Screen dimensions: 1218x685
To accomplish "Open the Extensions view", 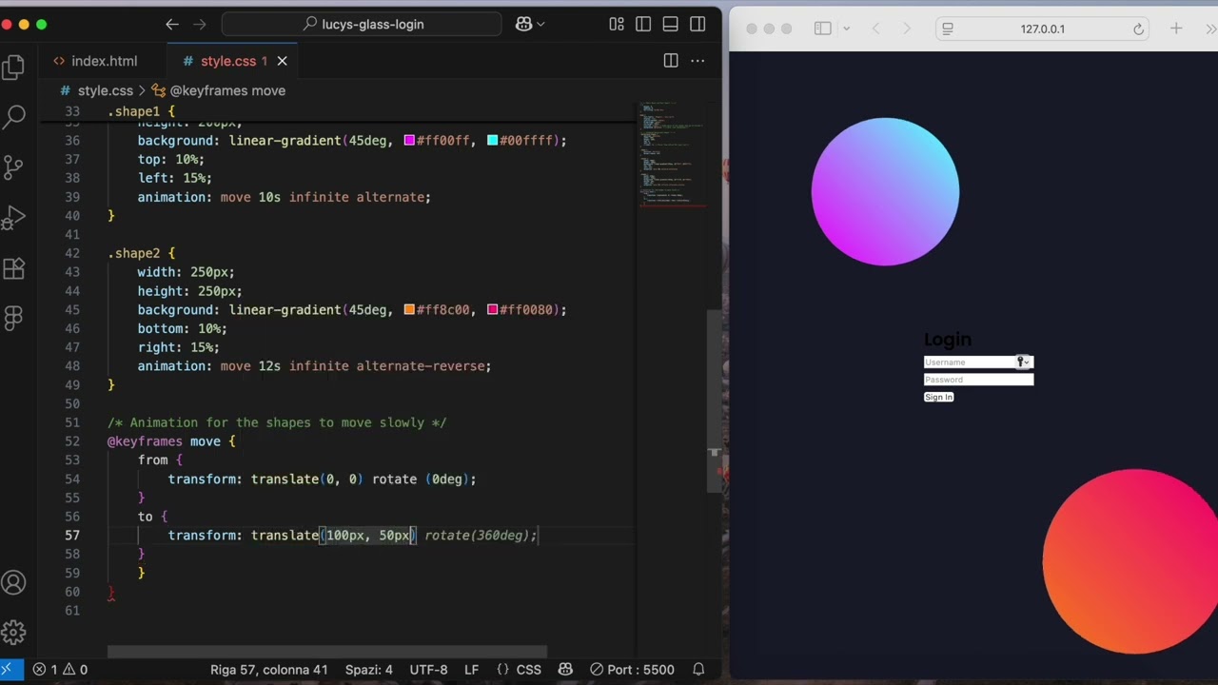I will click(13, 268).
